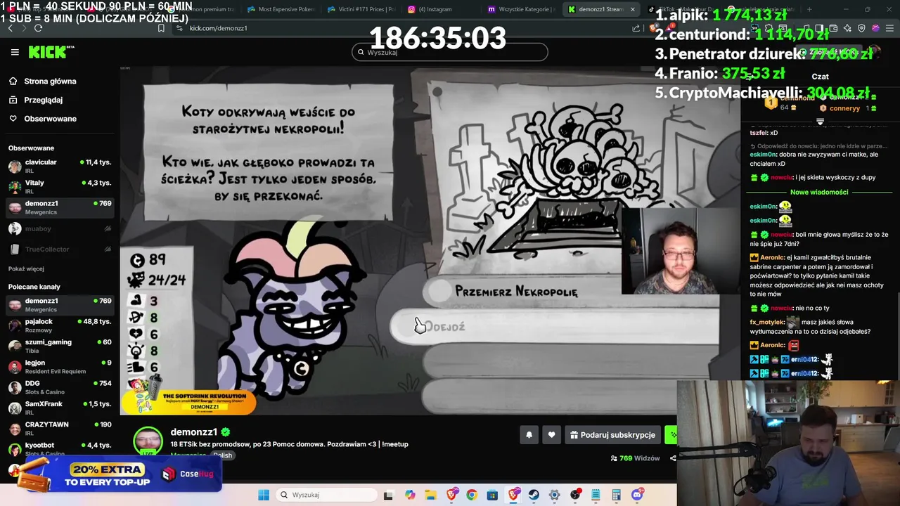Open Copilot from the taskbar
Screen dimensions: 900x506
[410, 495]
